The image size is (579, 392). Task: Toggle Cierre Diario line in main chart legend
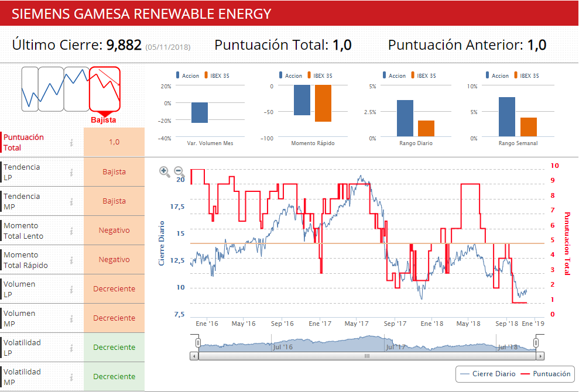pos(488,373)
